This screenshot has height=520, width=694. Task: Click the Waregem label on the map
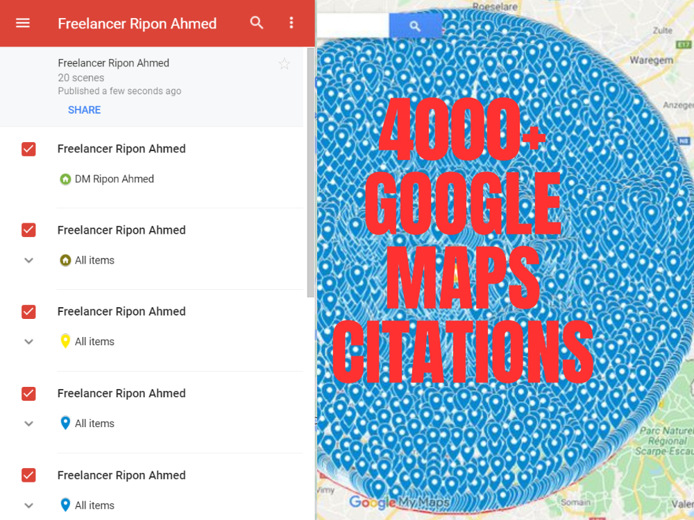[652, 60]
